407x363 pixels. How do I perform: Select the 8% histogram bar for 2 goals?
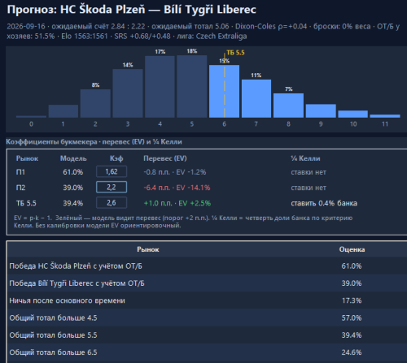tap(95, 103)
